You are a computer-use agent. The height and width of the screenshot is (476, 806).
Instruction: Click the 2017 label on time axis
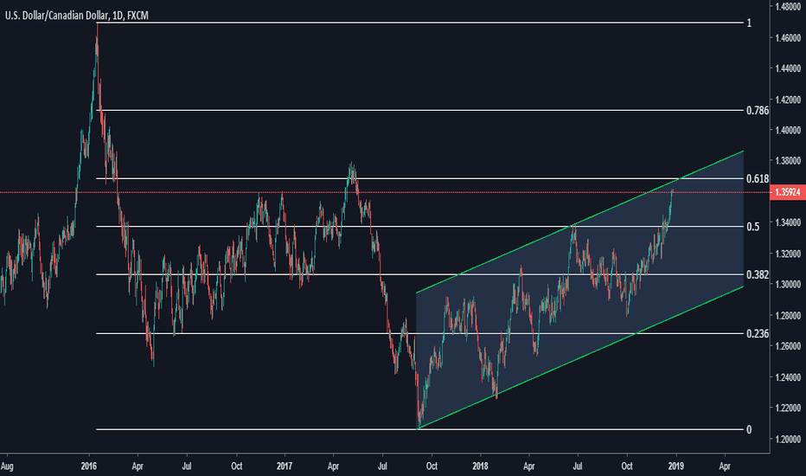point(285,466)
